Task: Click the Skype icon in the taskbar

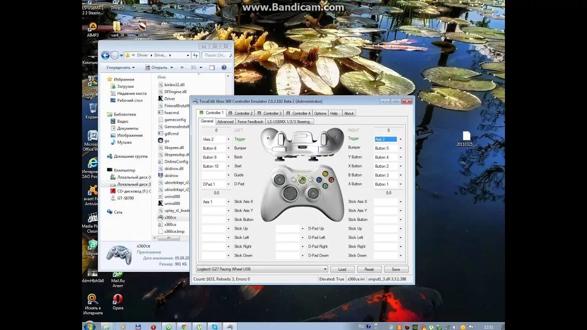Action: point(215,327)
